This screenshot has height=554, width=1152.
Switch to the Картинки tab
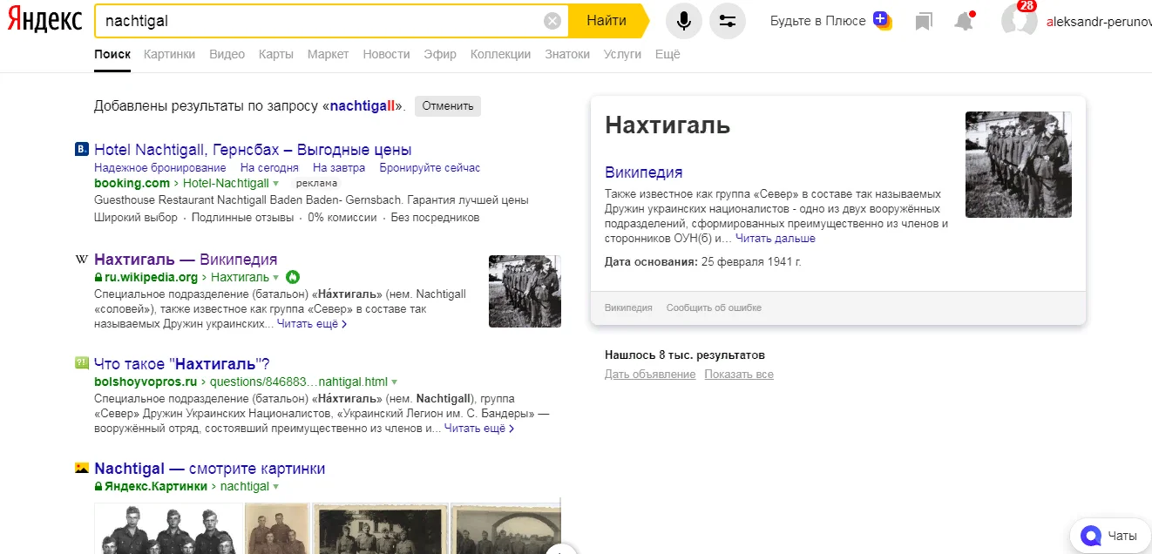[170, 54]
